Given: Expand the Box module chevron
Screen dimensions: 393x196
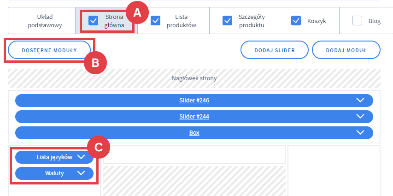Looking at the screenshot, I should click(x=360, y=133).
